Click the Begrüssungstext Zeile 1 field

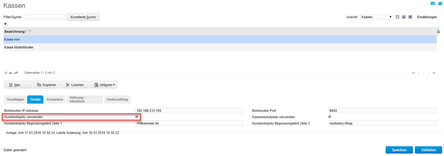point(189,123)
